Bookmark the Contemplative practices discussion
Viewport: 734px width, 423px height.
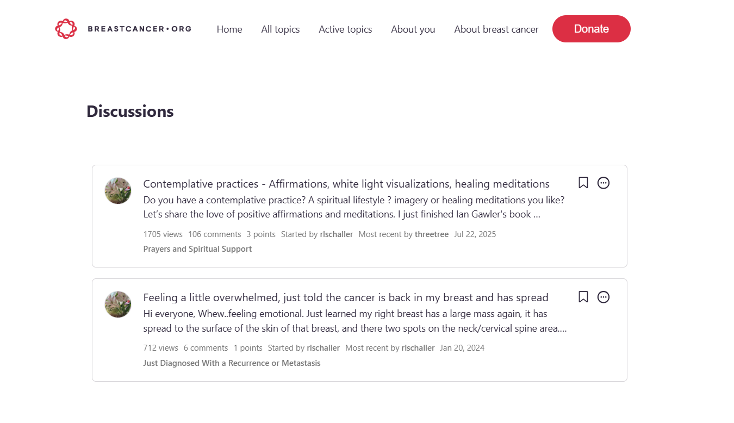point(583,183)
